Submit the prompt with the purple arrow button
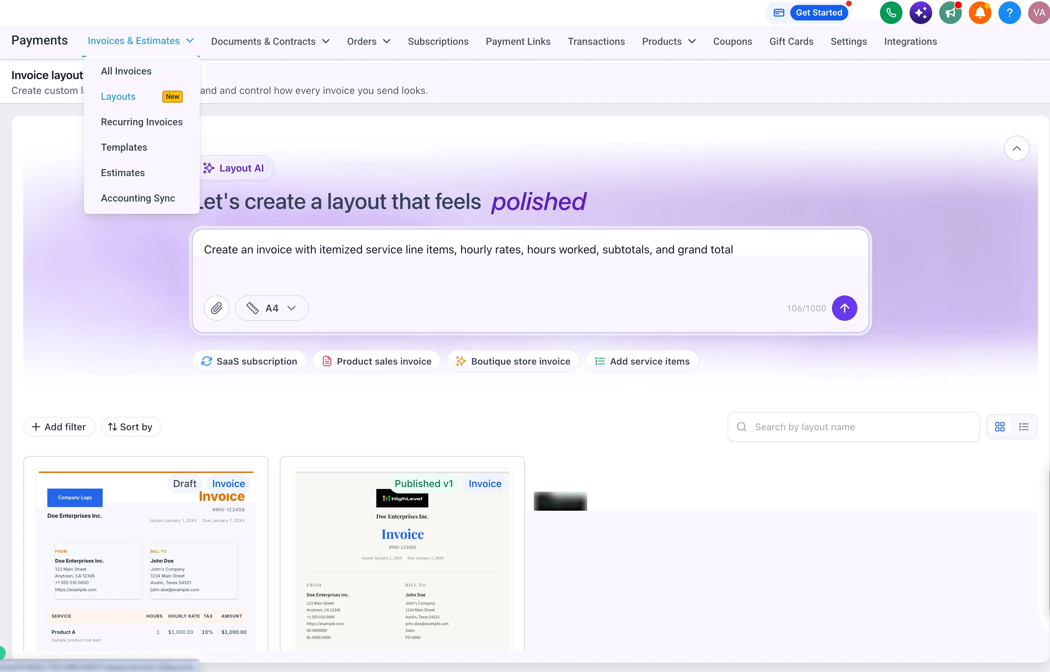 [844, 308]
